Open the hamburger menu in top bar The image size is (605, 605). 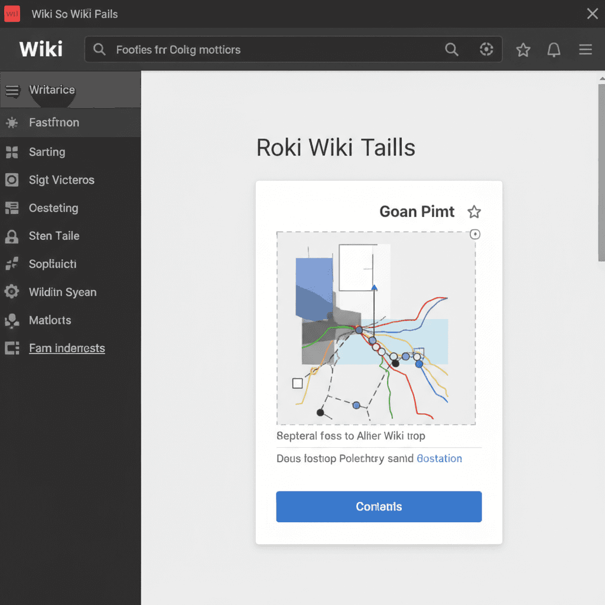click(x=585, y=50)
